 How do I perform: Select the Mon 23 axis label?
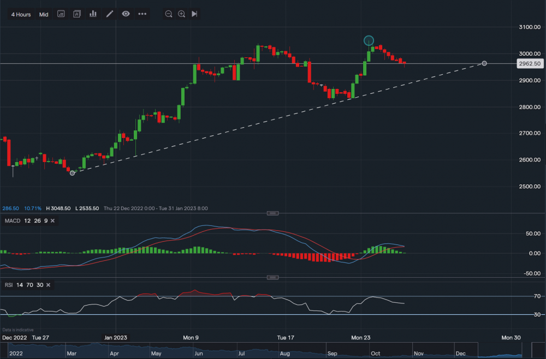pos(361,338)
